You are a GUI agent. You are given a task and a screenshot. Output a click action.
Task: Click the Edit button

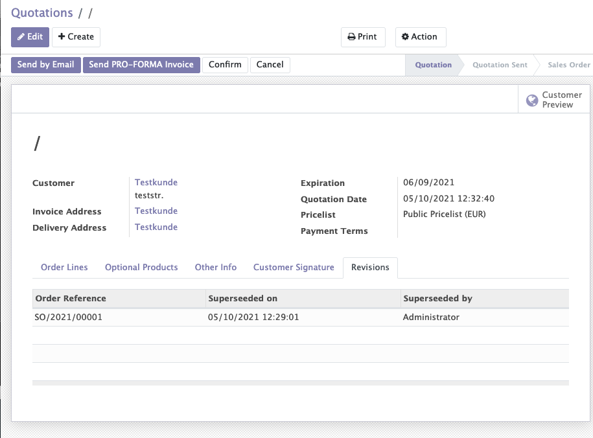(30, 37)
